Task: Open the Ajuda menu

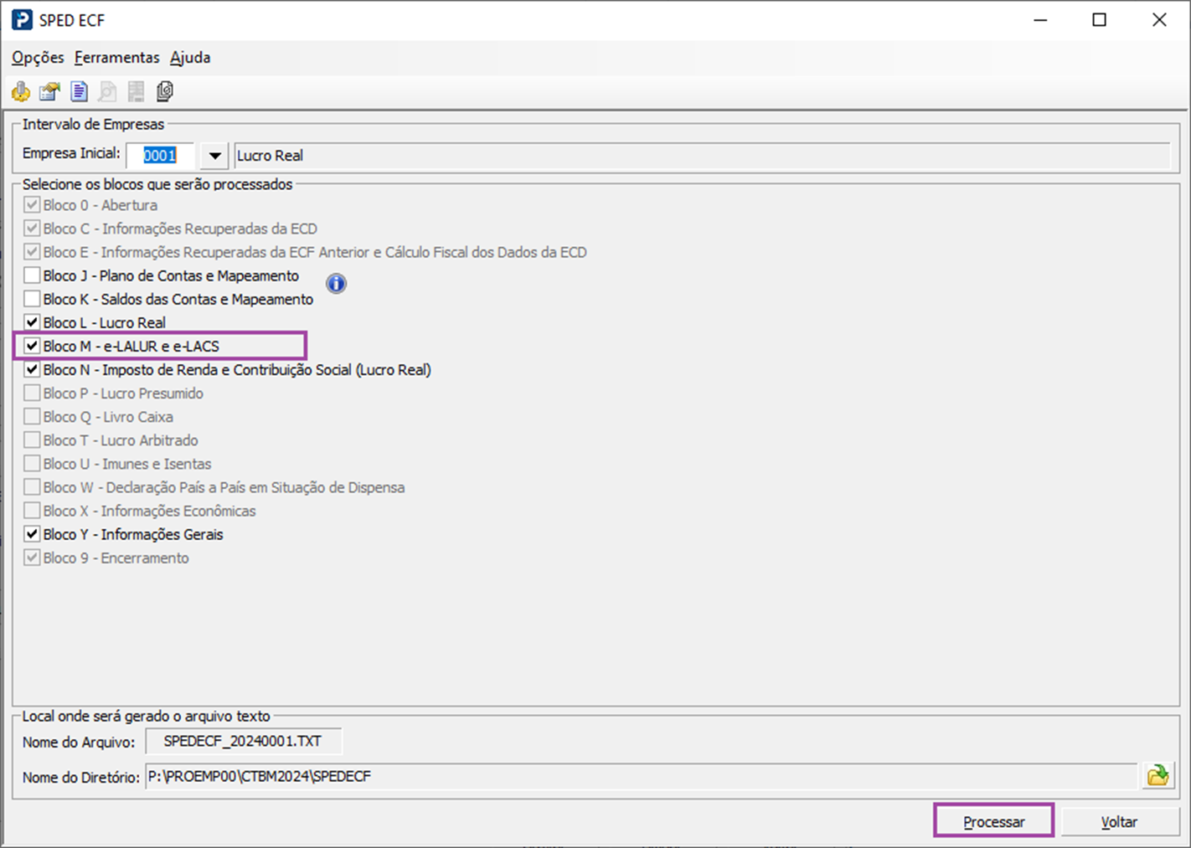Action: pyautogui.click(x=190, y=58)
